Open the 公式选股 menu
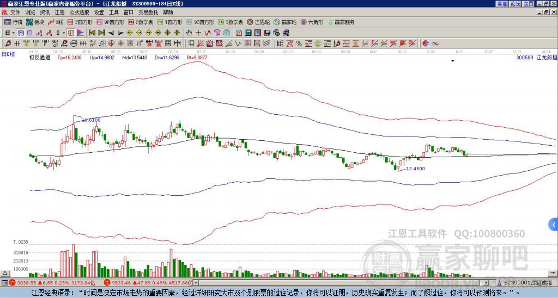This screenshot has height=298, width=558. tap(80, 13)
